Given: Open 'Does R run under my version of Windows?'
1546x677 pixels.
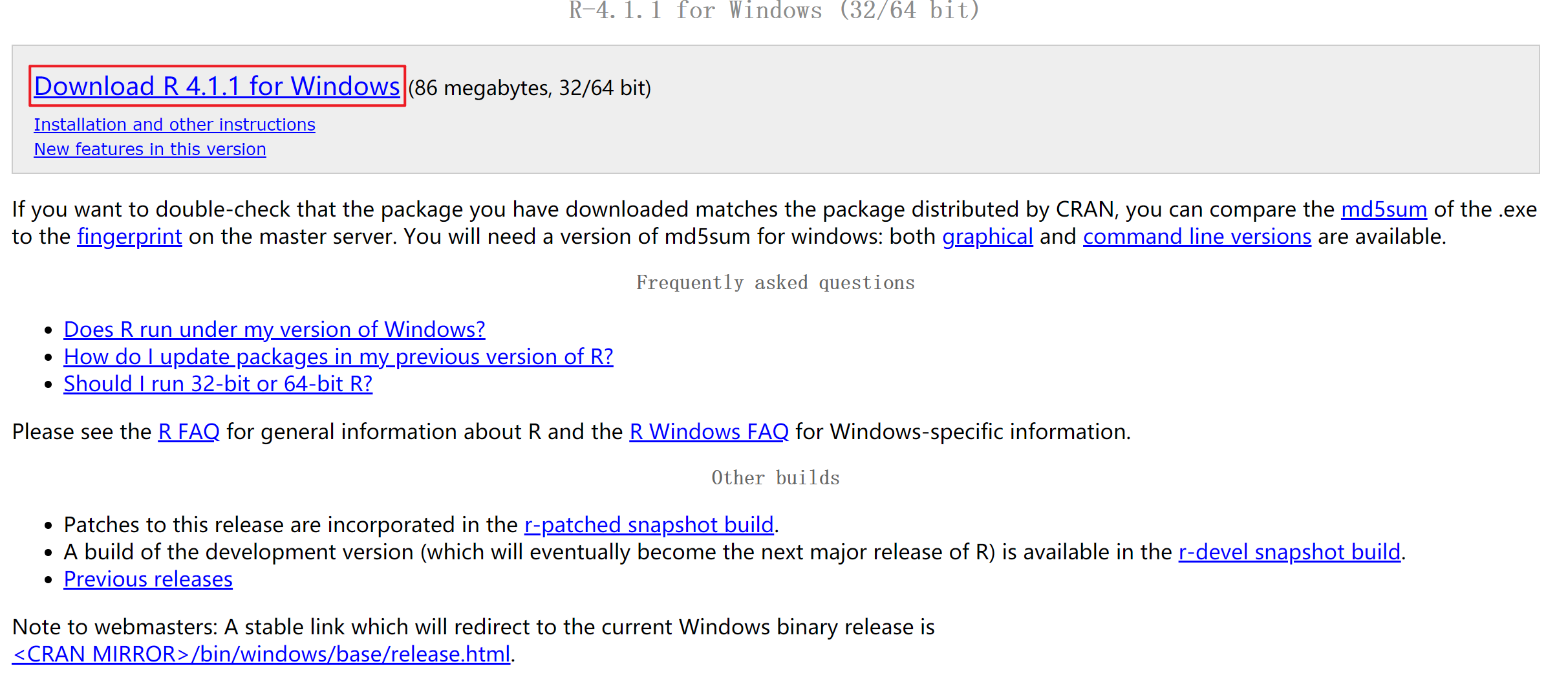Looking at the screenshot, I should (274, 330).
